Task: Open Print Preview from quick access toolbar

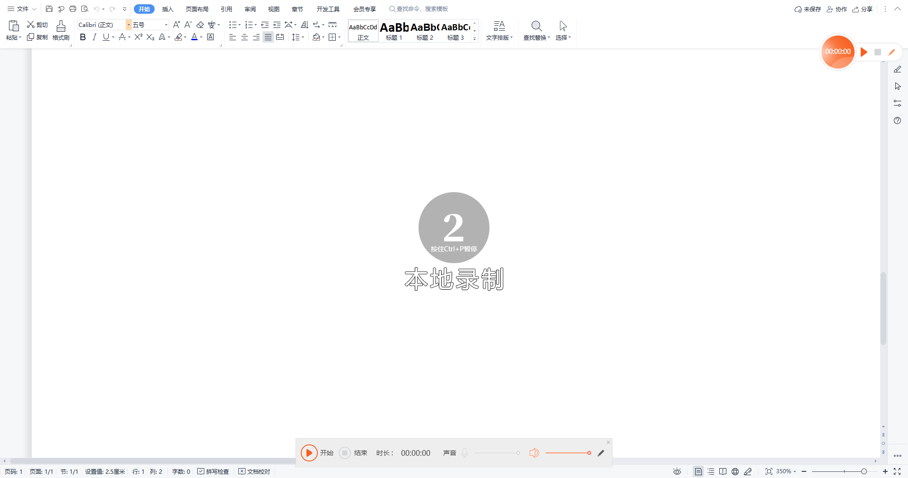Action: pos(85,9)
